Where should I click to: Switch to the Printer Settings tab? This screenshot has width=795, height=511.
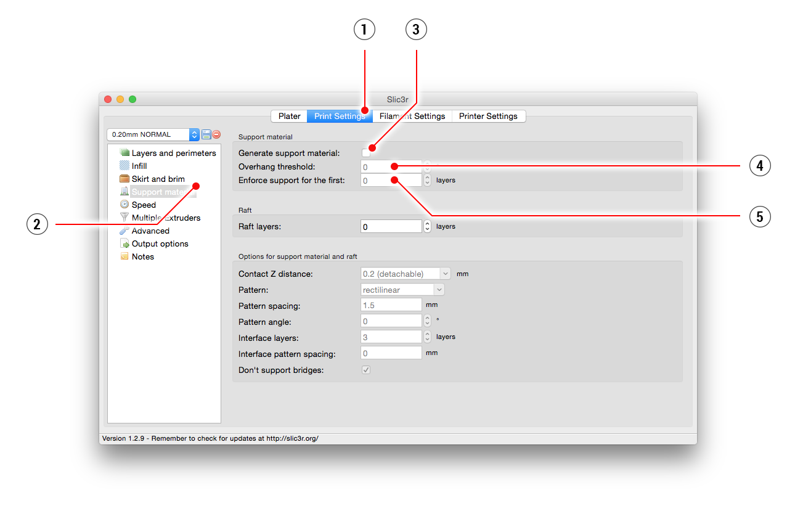(x=488, y=116)
